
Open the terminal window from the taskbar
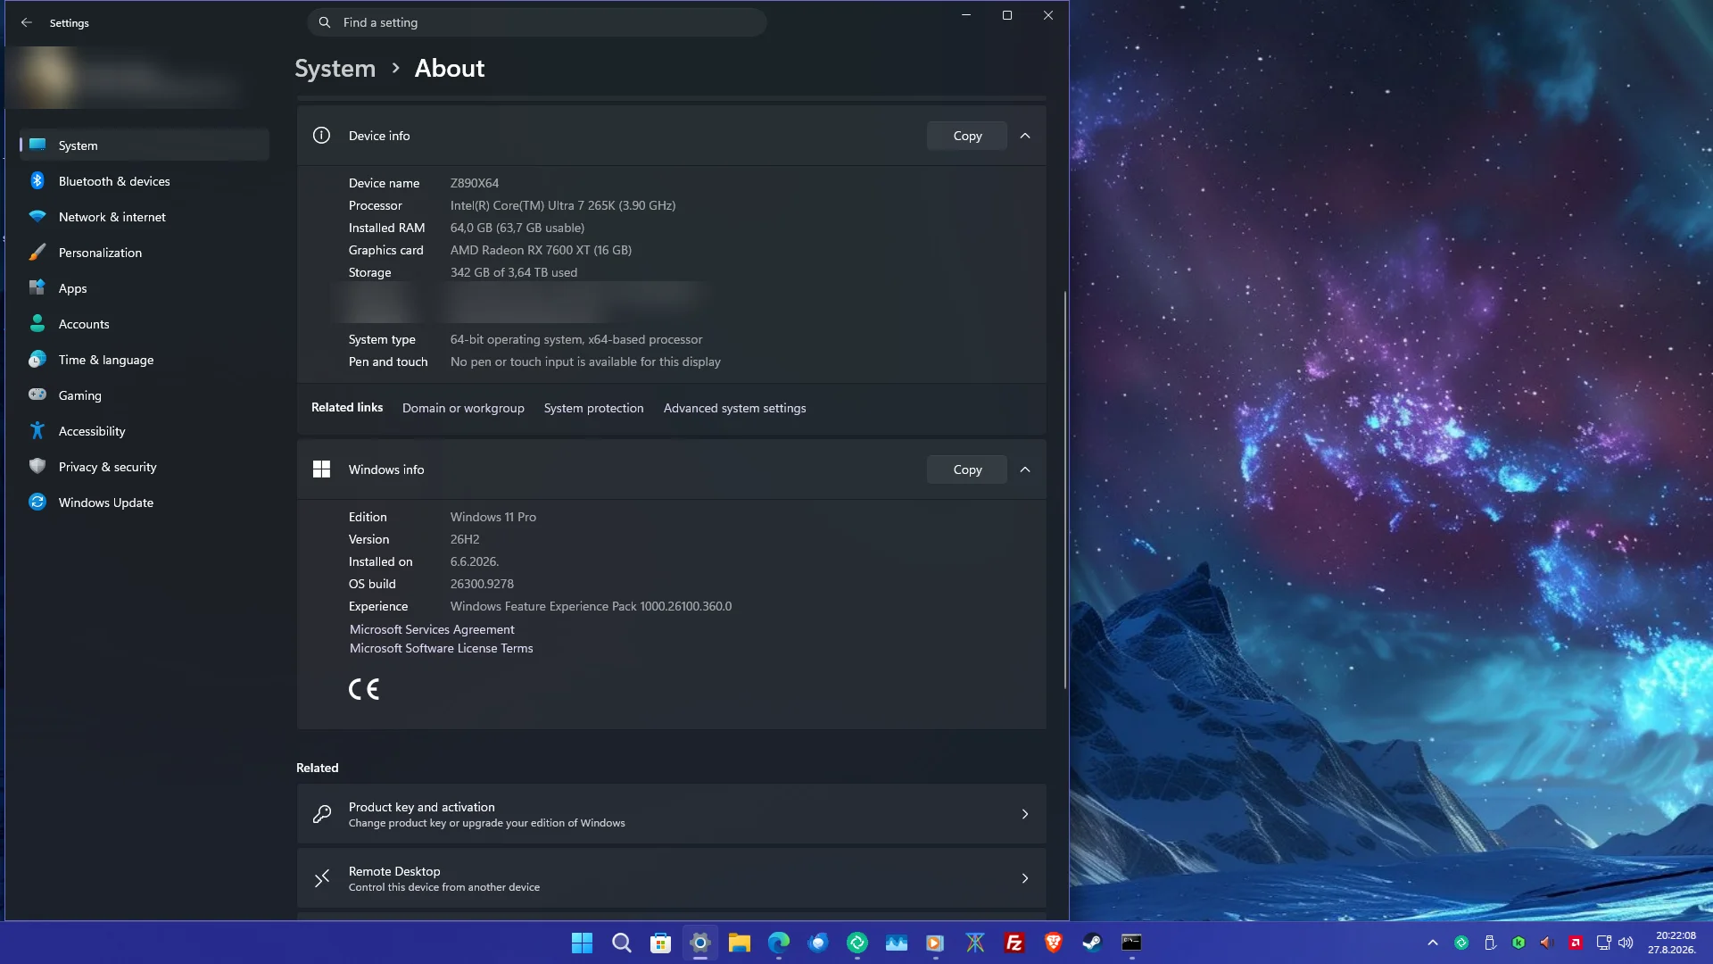click(x=1131, y=943)
